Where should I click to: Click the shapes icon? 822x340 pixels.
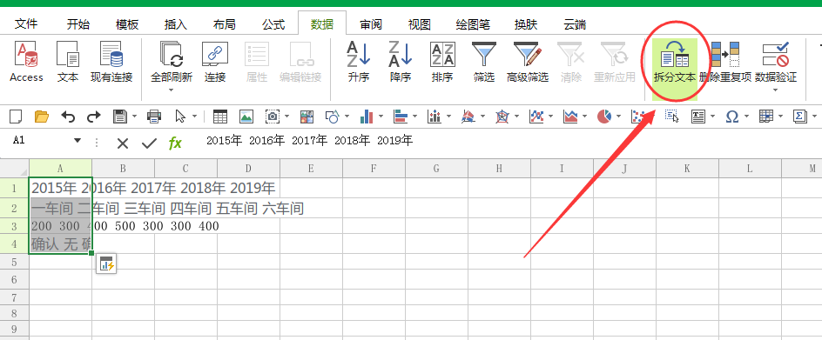333,116
